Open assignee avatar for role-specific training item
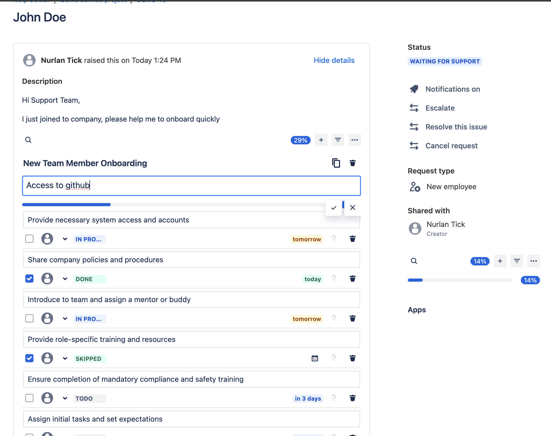Image resolution: width=551 pixels, height=436 pixels. [x=47, y=358]
